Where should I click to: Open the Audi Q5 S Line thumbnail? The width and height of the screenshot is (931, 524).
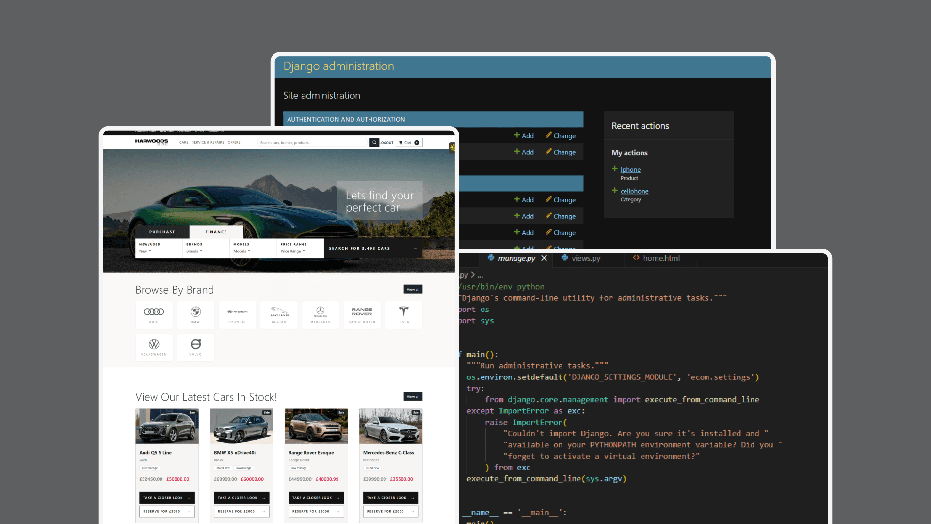coord(167,426)
